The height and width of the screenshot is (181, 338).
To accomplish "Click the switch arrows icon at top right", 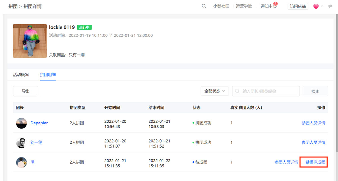I will pyautogui.click(x=330, y=6).
